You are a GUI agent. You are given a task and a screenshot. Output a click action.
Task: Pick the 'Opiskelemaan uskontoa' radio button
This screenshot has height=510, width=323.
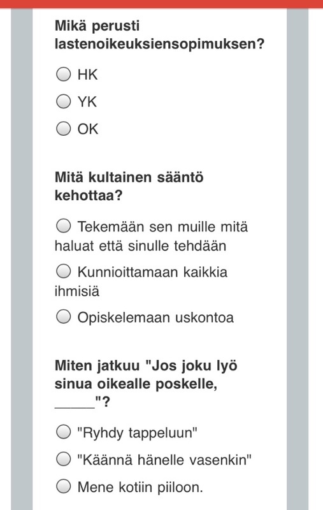(x=63, y=316)
